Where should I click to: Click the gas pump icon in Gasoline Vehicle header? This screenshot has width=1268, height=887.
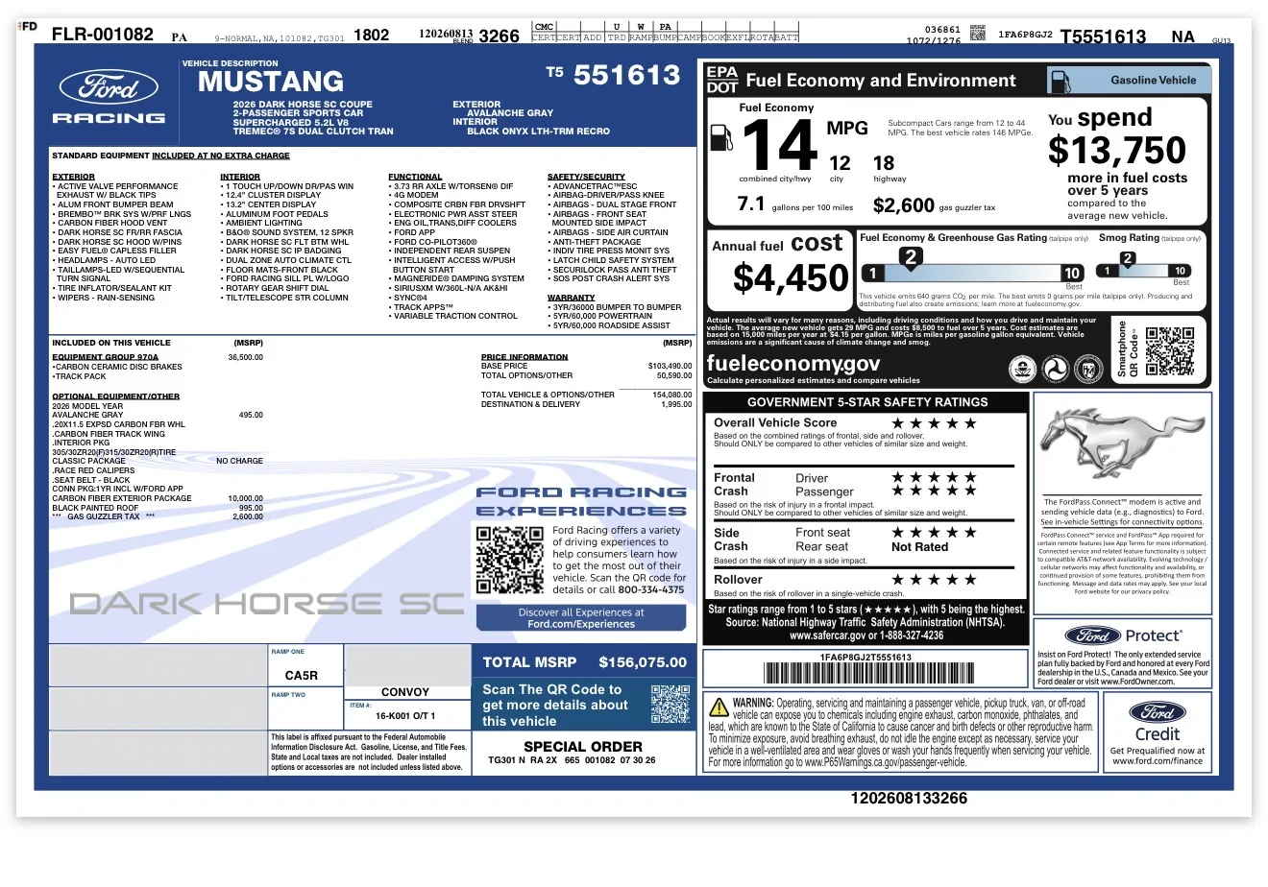(1061, 81)
